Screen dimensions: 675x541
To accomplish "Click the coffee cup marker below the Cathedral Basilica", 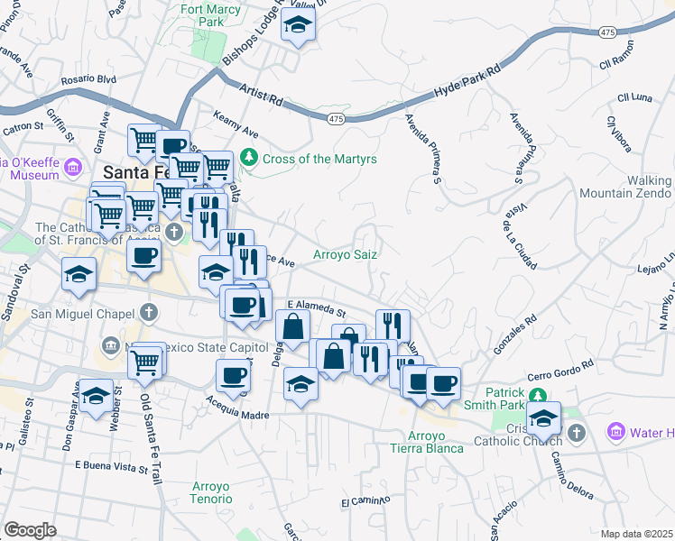I will click(x=143, y=256).
